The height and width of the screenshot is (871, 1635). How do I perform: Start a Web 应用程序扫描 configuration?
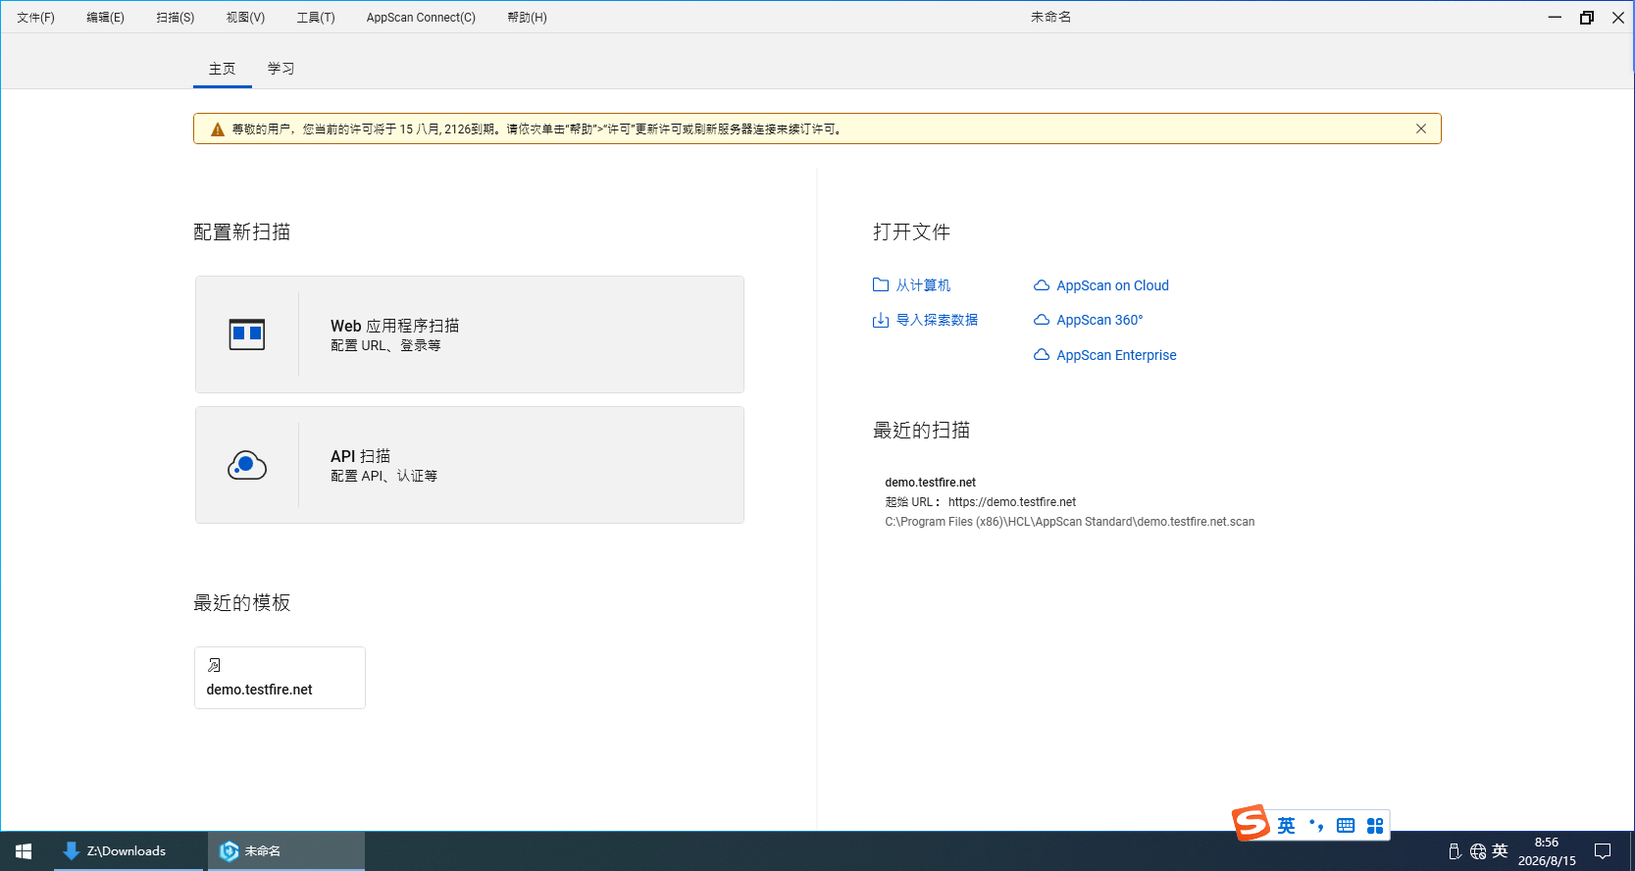point(470,334)
